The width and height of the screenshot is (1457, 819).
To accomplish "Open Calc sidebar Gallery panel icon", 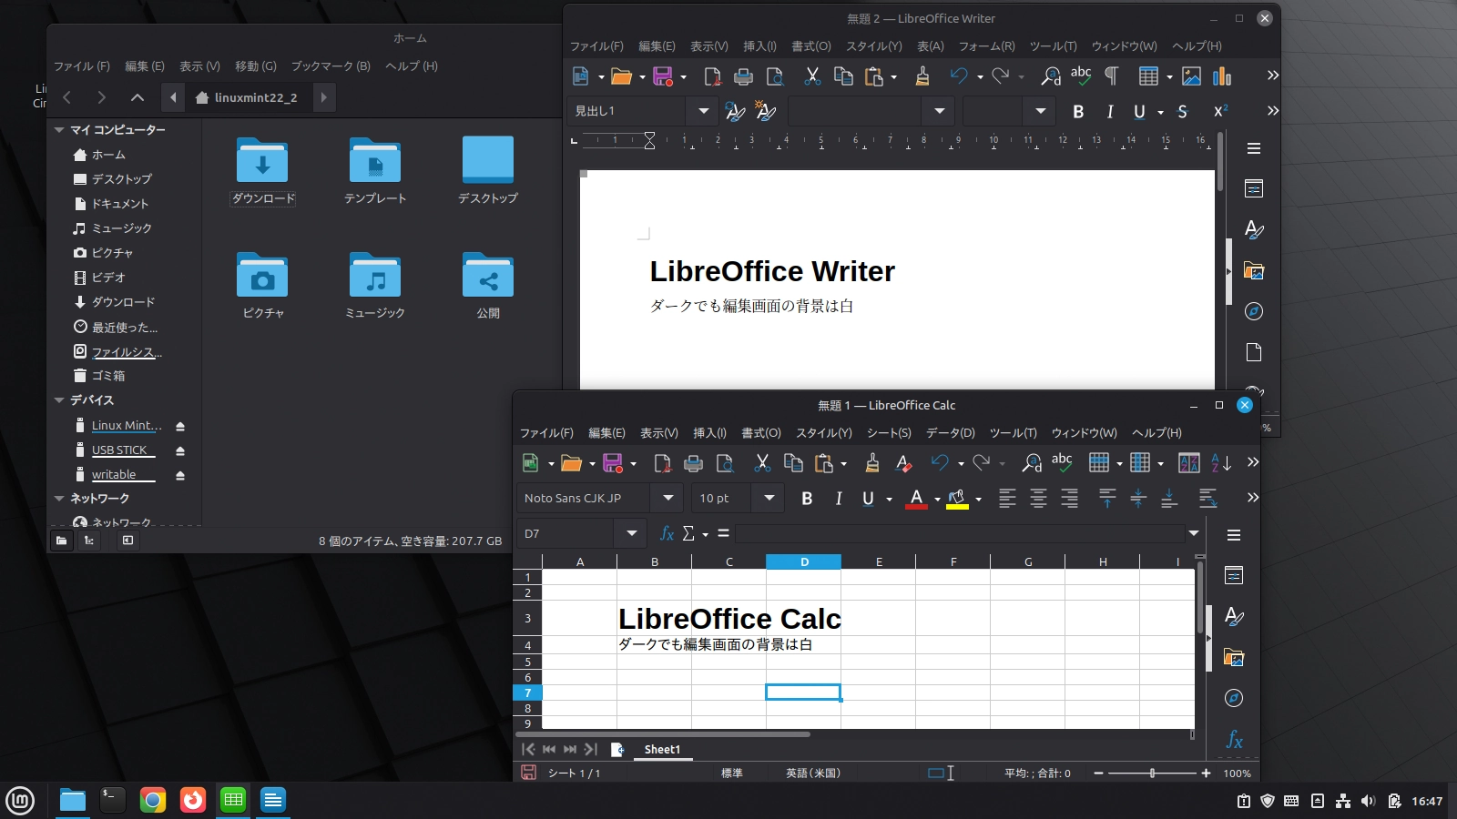I will pos(1234,657).
